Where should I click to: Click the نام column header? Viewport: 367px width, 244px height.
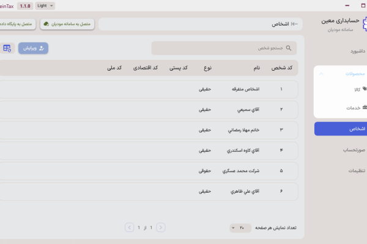point(257,68)
